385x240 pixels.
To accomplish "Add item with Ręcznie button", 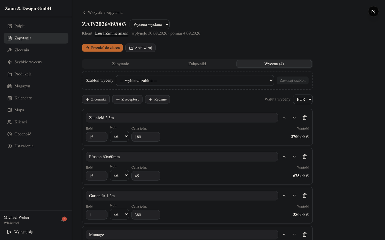I will (x=158, y=99).
